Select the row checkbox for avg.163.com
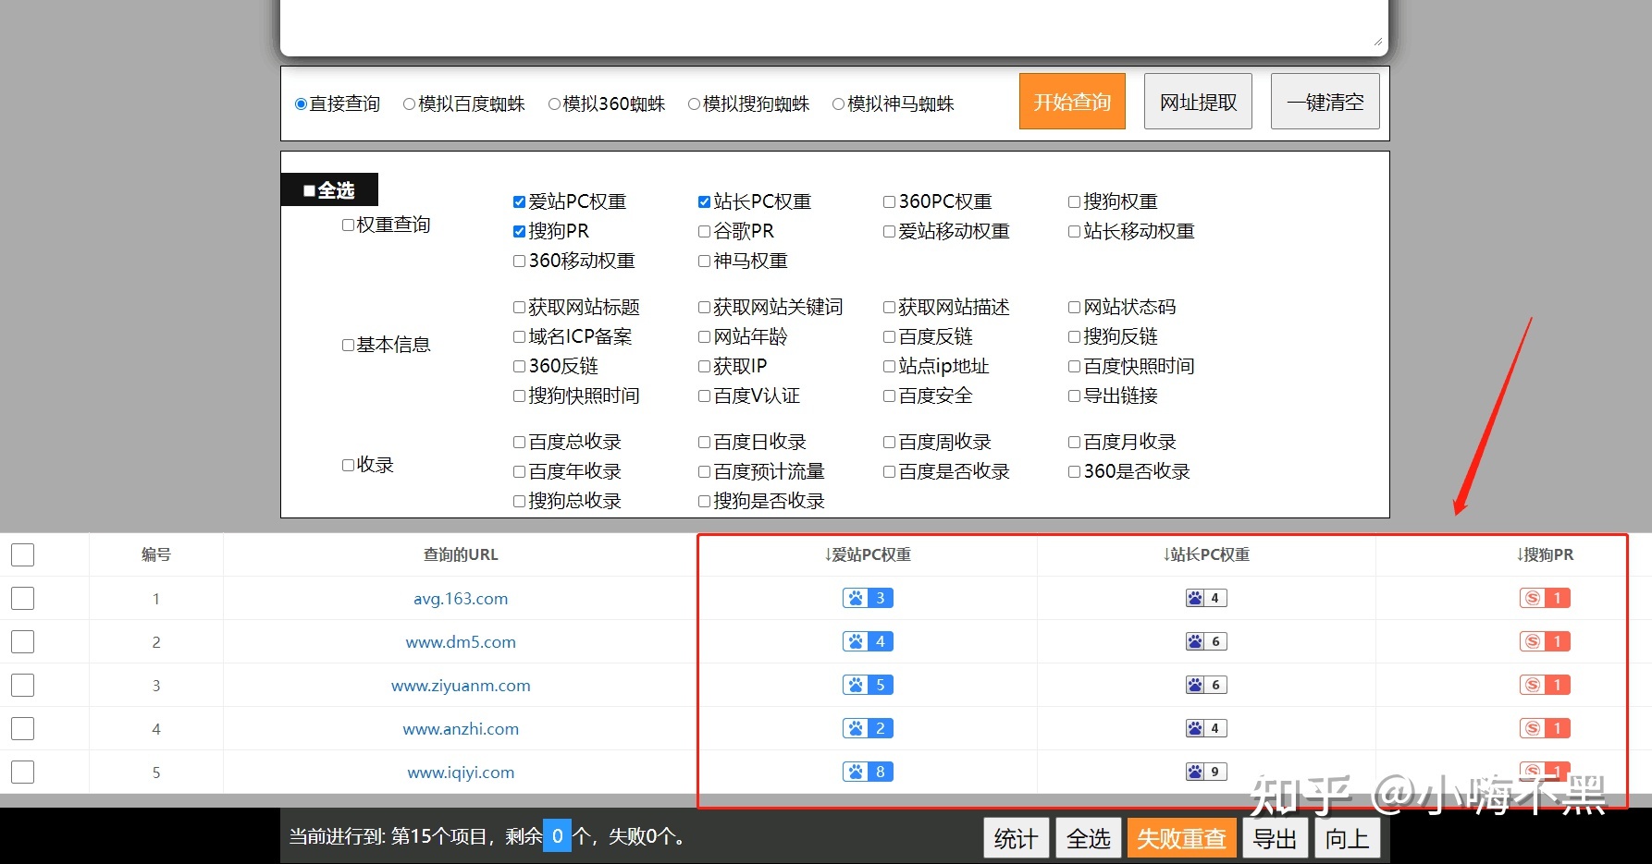The height and width of the screenshot is (864, 1652). click(x=23, y=598)
